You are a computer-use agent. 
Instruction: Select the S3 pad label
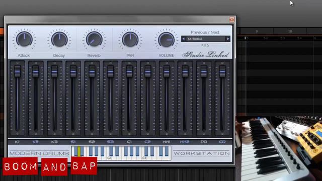(x=110, y=142)
